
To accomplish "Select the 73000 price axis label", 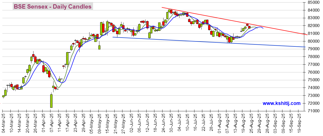I will coord(313,96).
